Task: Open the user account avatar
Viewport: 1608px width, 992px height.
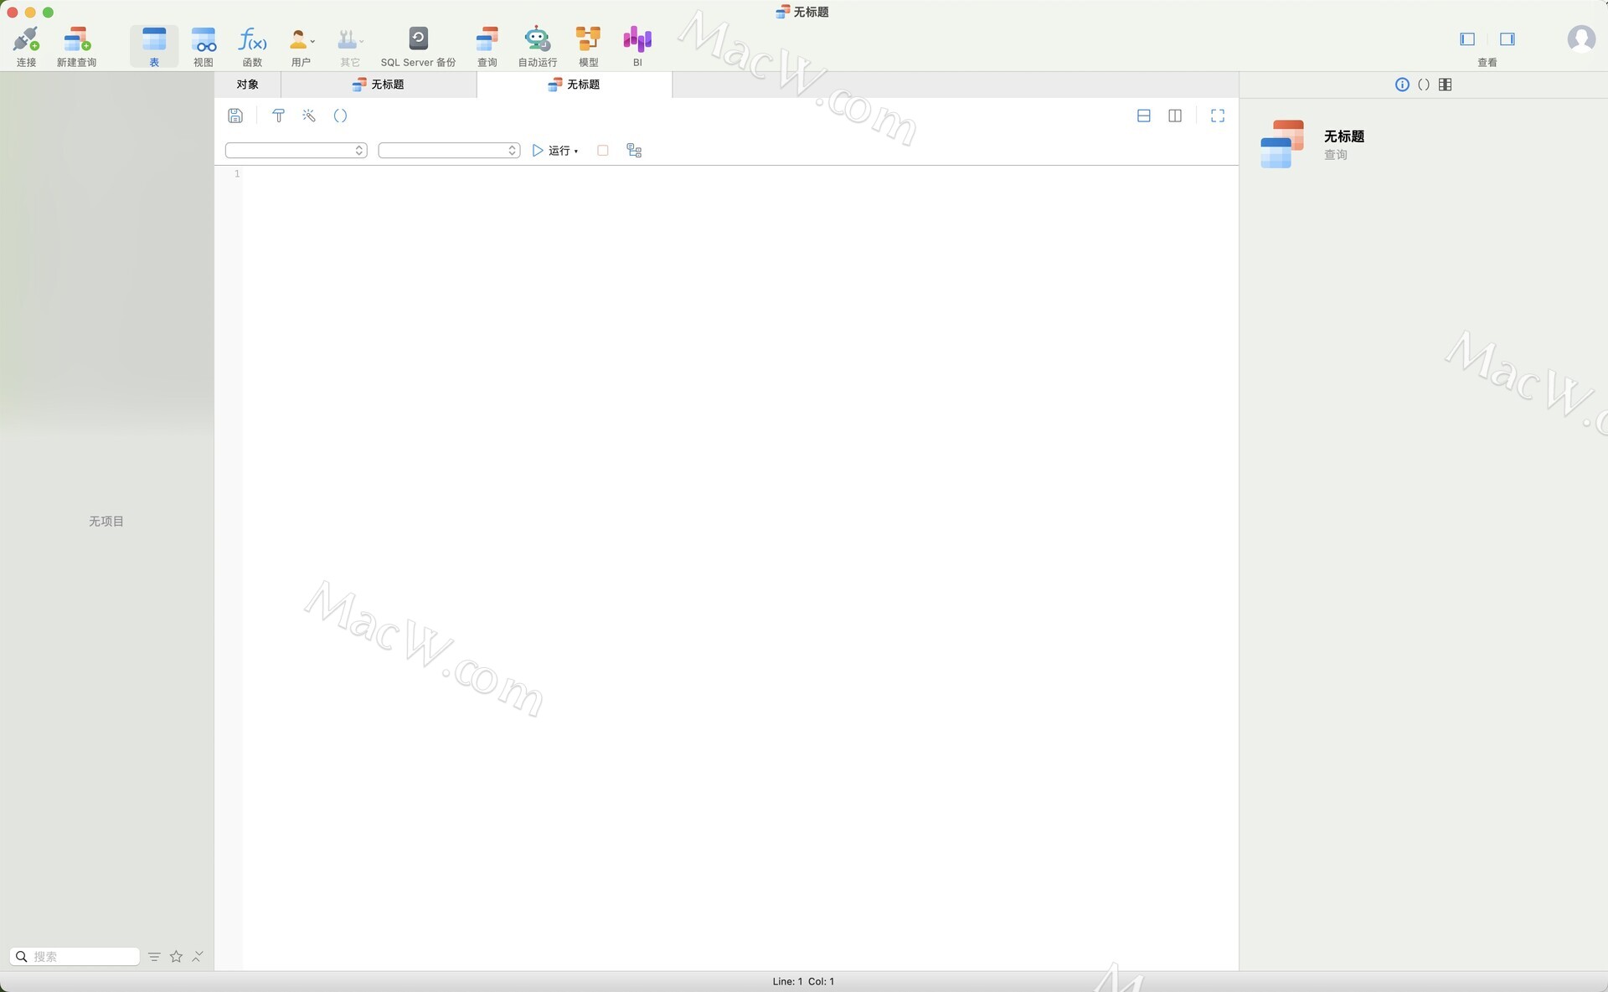Action: (1581, 39)
